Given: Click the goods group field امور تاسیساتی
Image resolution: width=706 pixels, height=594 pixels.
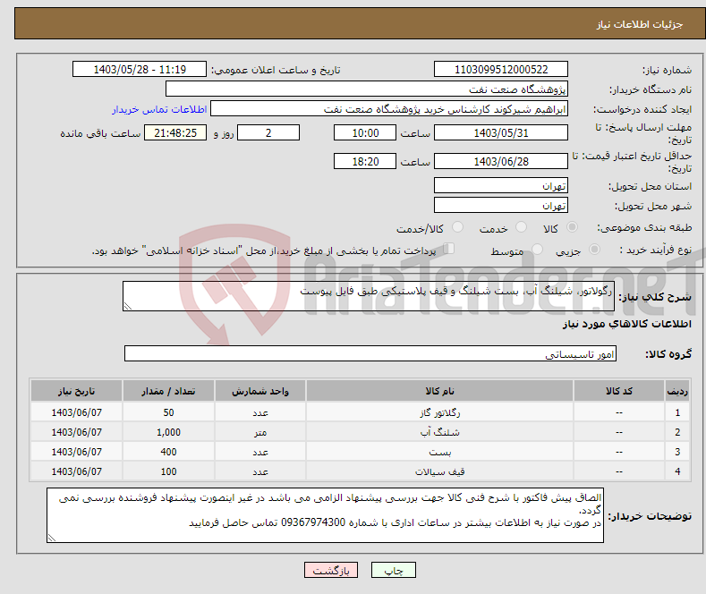Looking at the screenshot, I should (370, 353).
